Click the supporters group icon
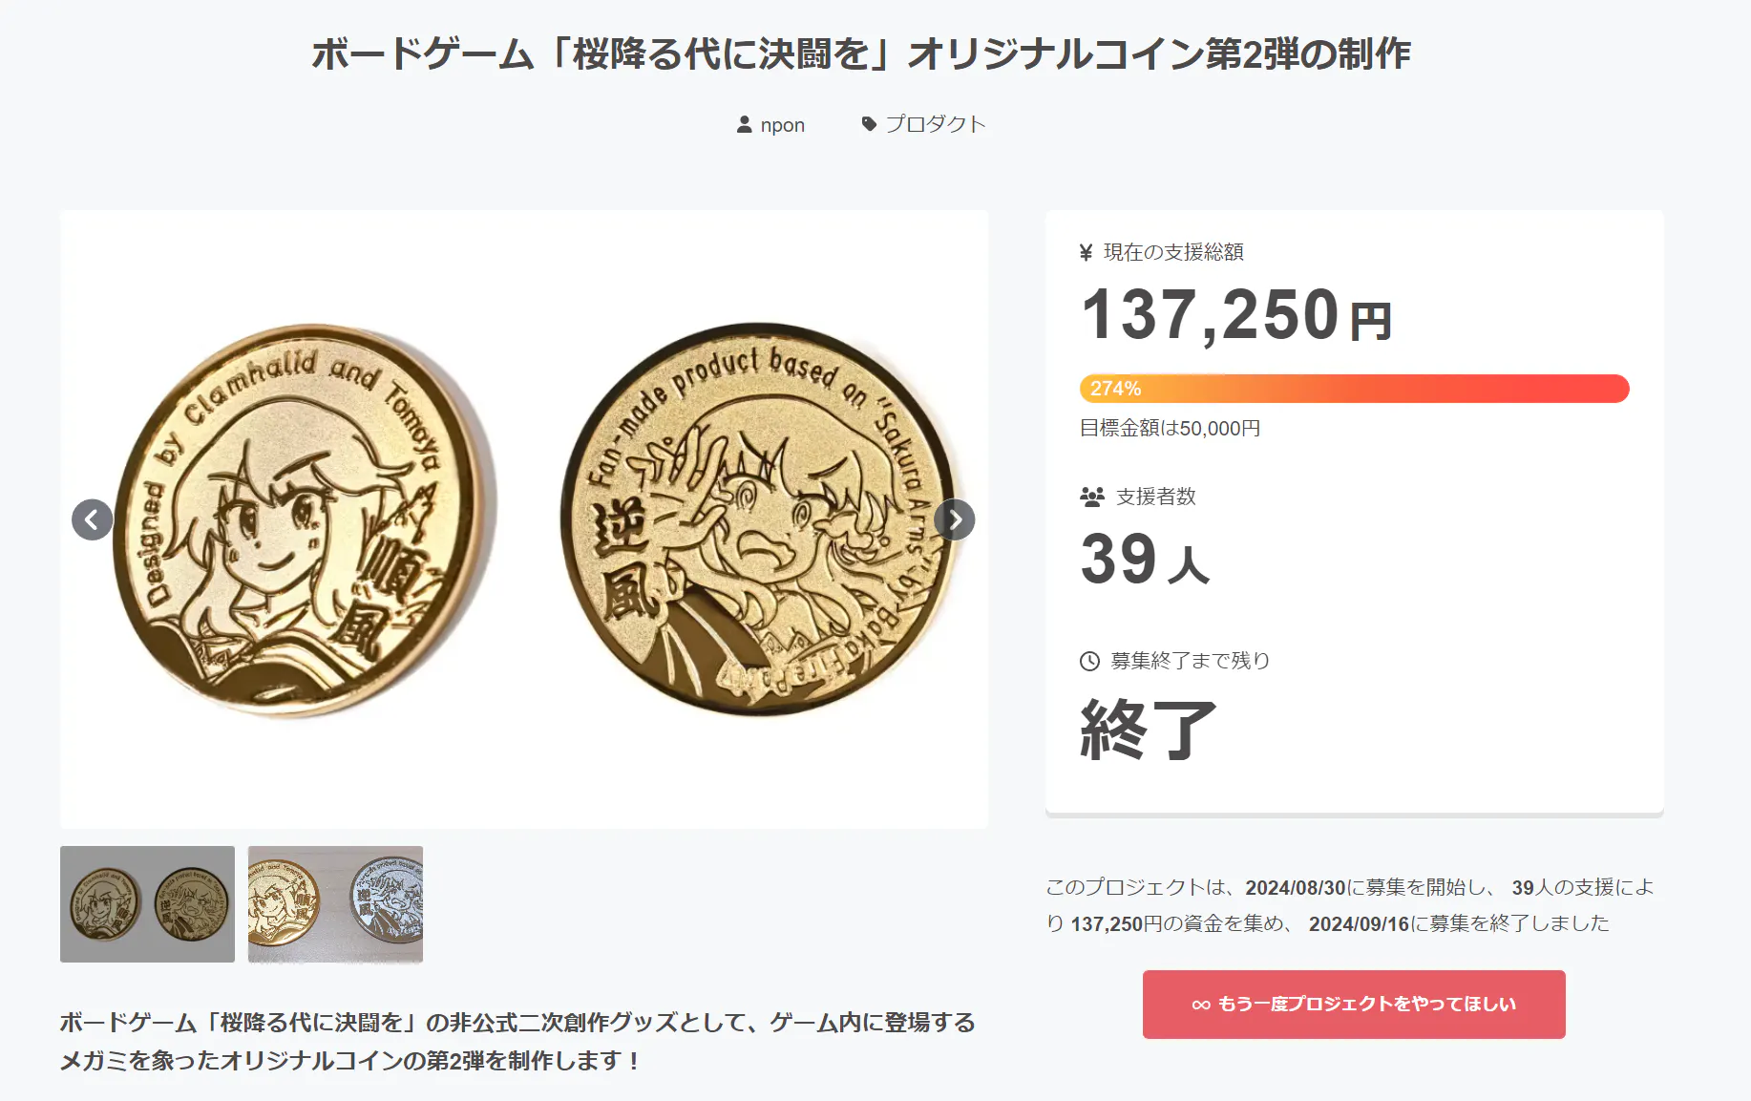Viewport: 1751px width, 1101px height. (x=1091, y=497)
